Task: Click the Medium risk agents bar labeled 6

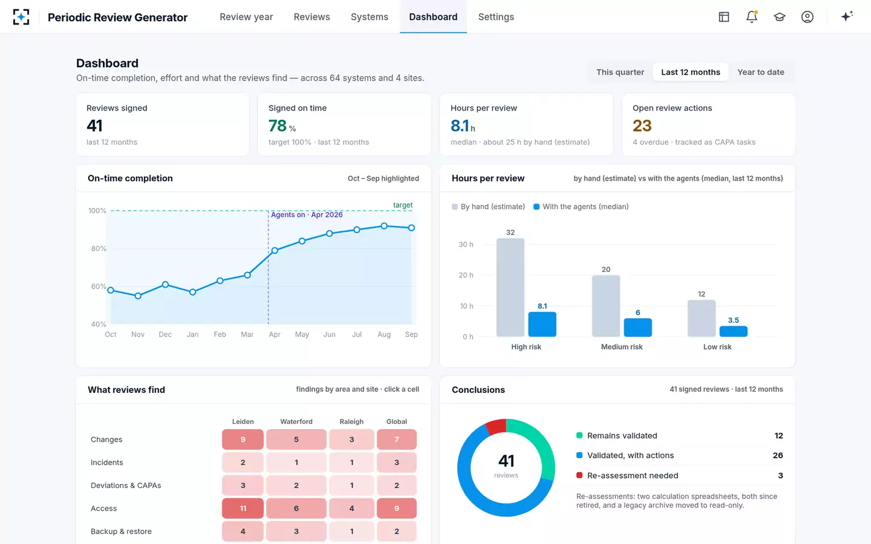Action: click(638, 328)
